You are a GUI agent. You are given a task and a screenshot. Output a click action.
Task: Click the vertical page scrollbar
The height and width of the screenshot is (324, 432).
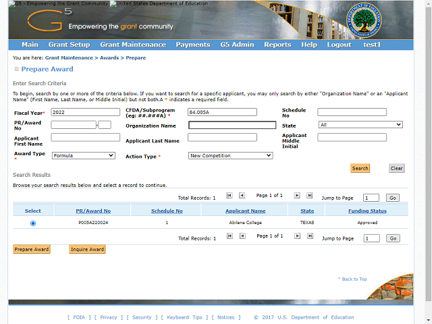click(428, 155)
